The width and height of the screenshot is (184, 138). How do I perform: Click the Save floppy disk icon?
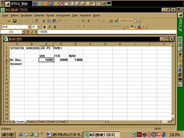click(x=15, y=21)
